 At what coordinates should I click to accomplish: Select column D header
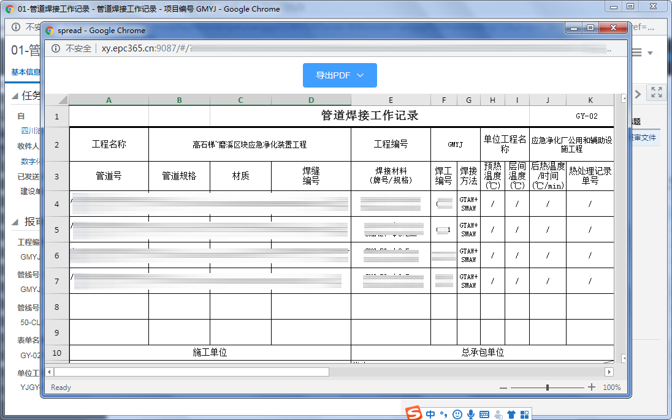click(311, 100)
